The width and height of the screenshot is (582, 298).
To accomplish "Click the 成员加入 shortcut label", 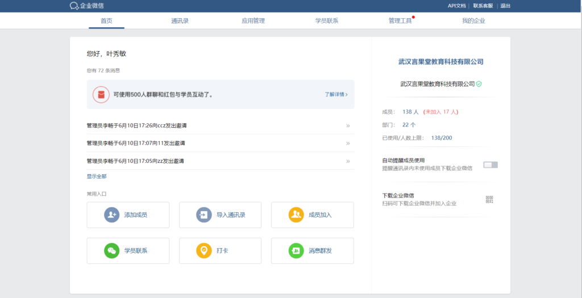I will pyautogui.click(x=321, y=215).
